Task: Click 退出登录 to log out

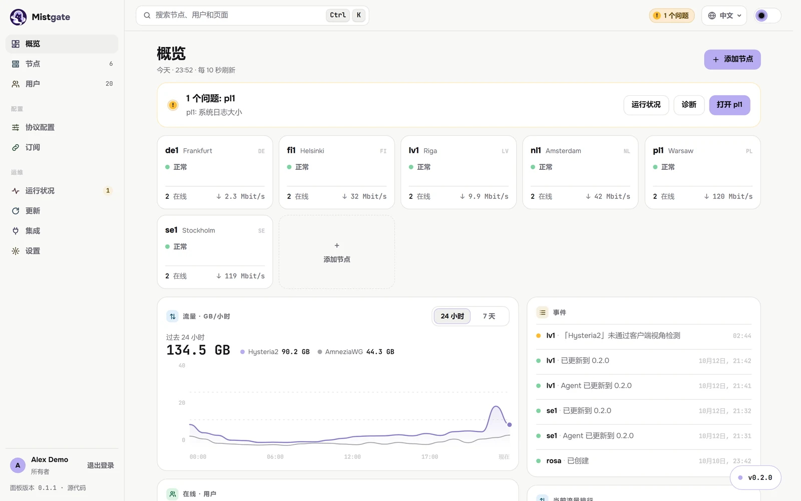Action: (101, 465)
